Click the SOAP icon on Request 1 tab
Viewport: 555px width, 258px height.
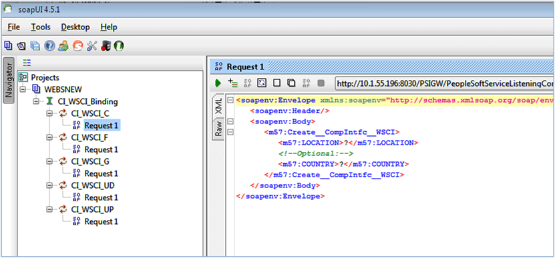[x=218, y=67]
